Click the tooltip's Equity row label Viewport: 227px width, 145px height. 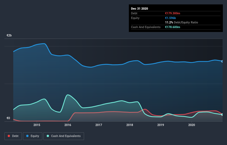[135, 18]
